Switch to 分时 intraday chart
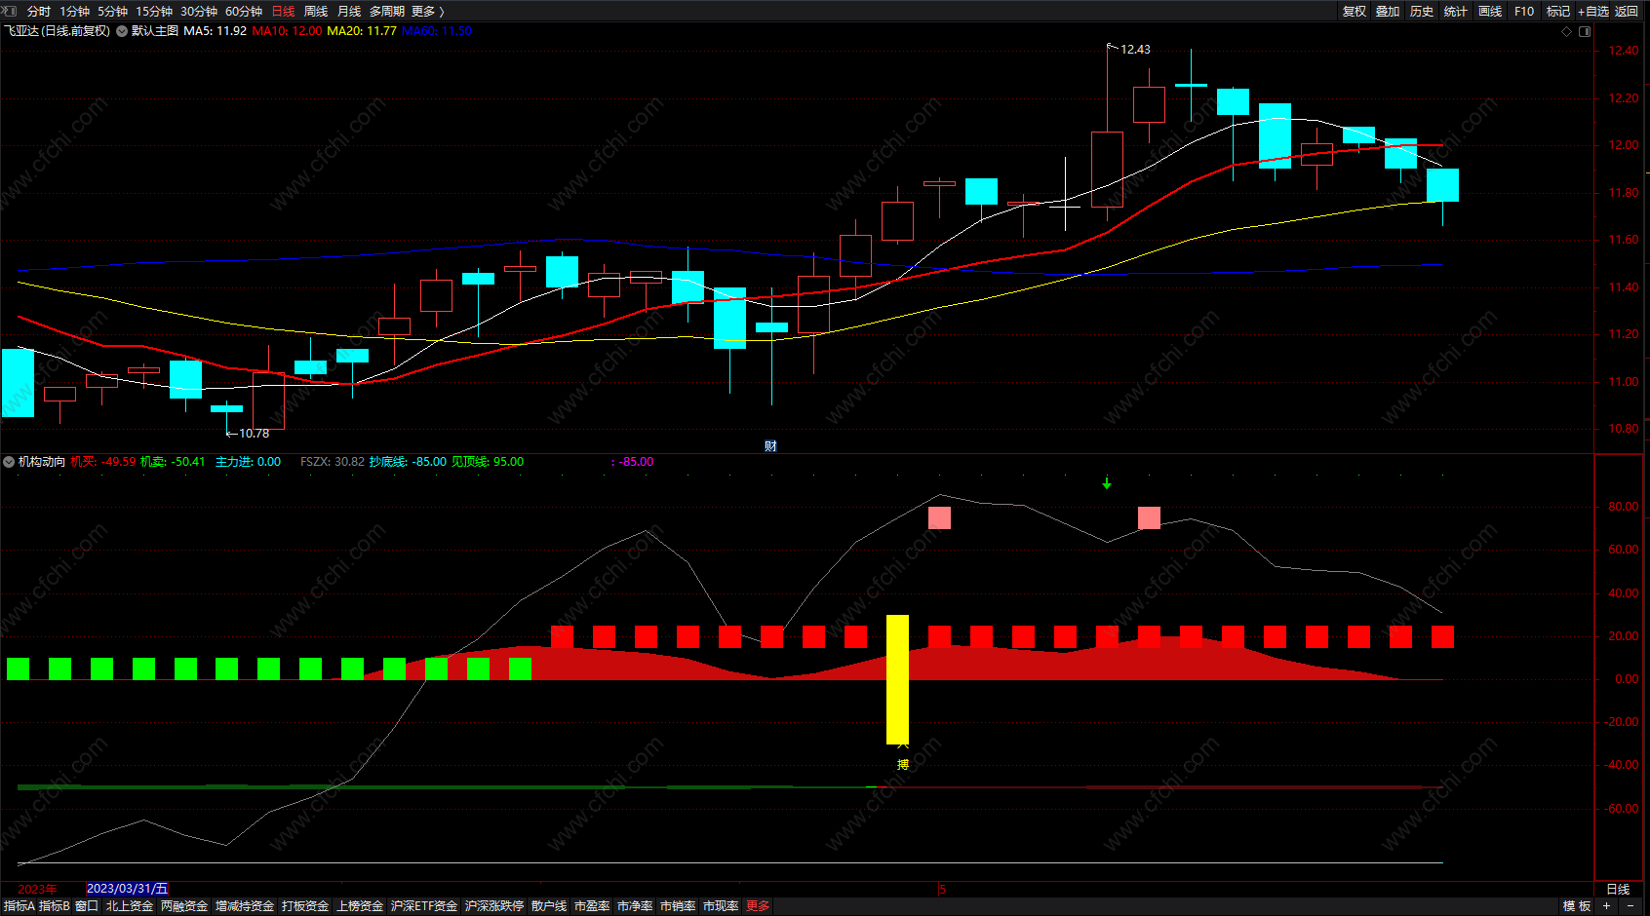 (39, 12)
